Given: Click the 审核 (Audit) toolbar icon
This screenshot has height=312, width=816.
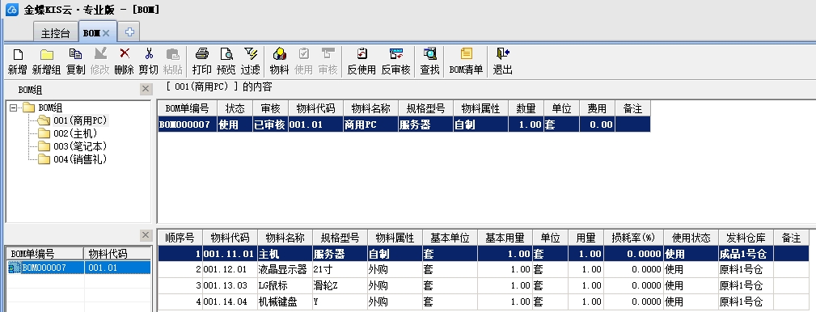Looking at the screenshot, I should click(328, 54).
